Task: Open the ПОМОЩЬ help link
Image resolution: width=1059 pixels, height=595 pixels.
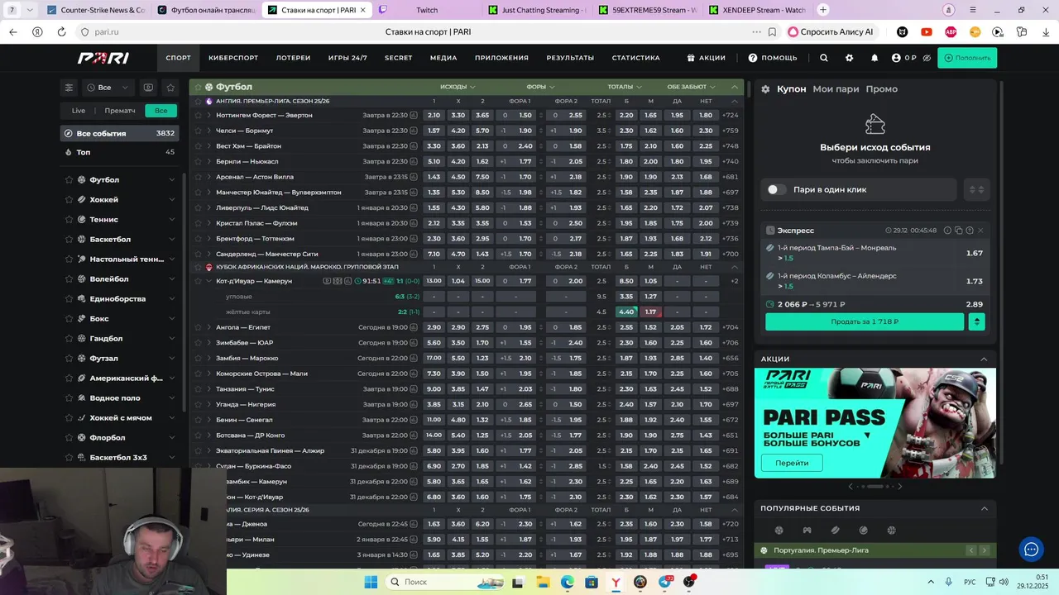Action: [773, 58]
